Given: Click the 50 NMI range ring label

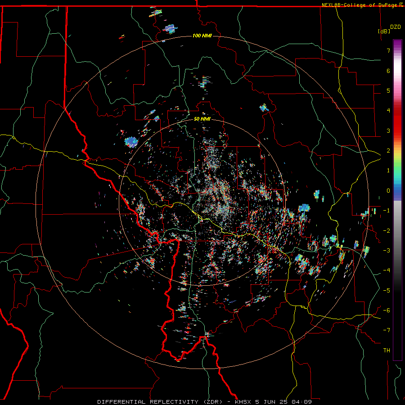Looking at the screenshot, I should pyautogui.click(x=202, y=119).
